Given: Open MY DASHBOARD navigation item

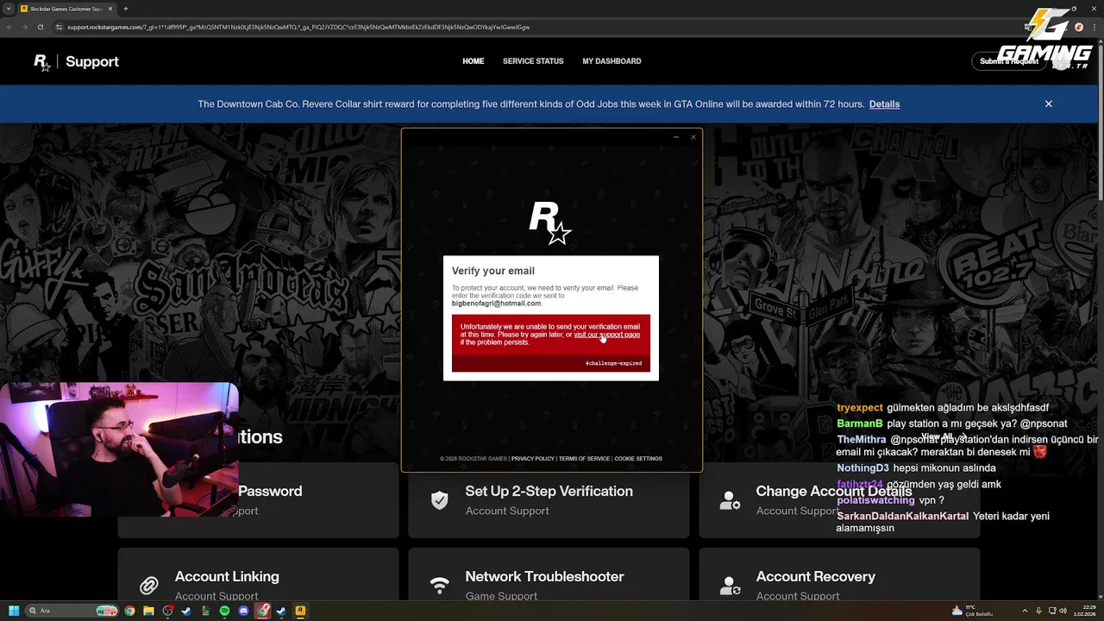Looking at the screenshot, I should coord(612,61).
